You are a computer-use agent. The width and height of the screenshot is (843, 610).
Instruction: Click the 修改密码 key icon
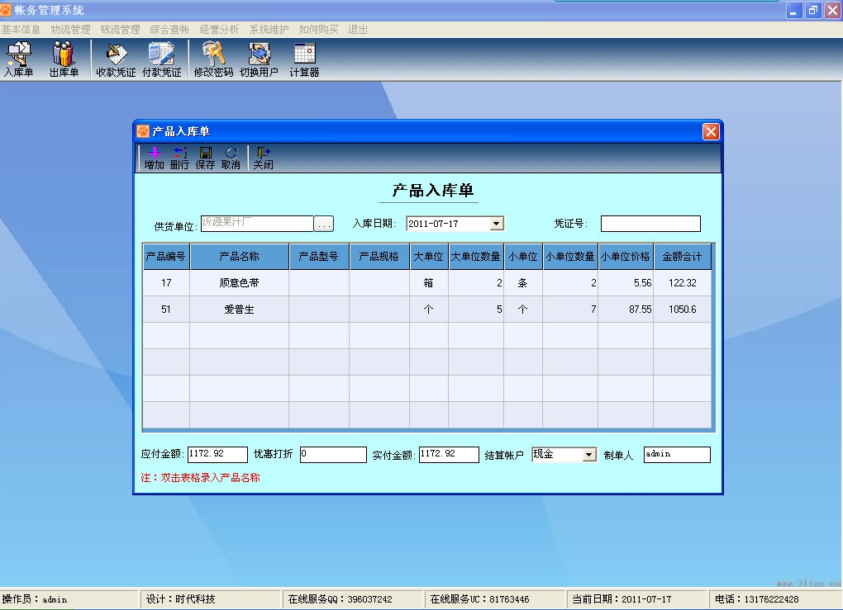click(213, 59)
